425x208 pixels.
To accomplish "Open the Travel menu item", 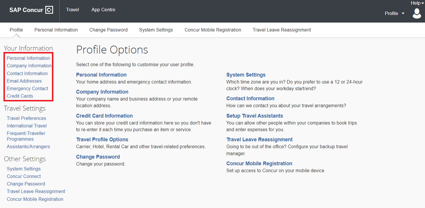I will coord(72,10).
